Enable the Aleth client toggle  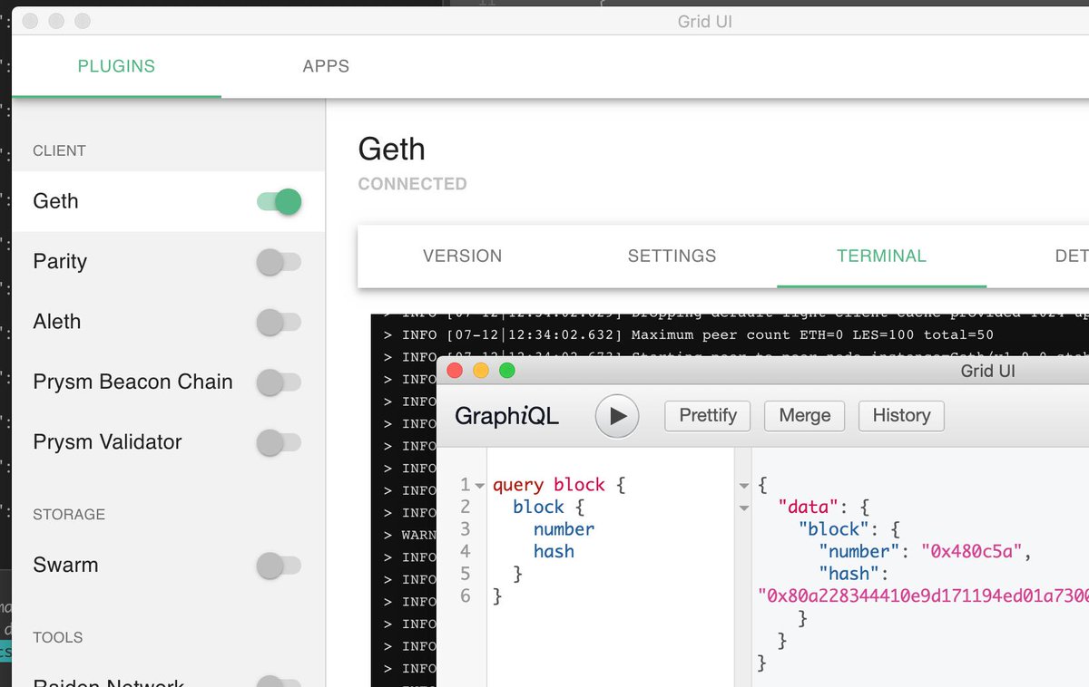pos(280,322)
